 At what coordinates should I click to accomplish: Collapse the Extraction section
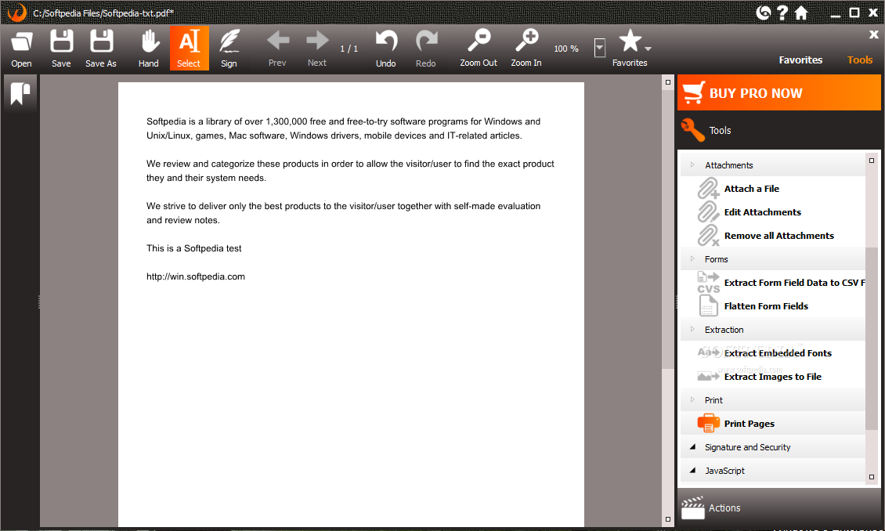tap(692, 329)
